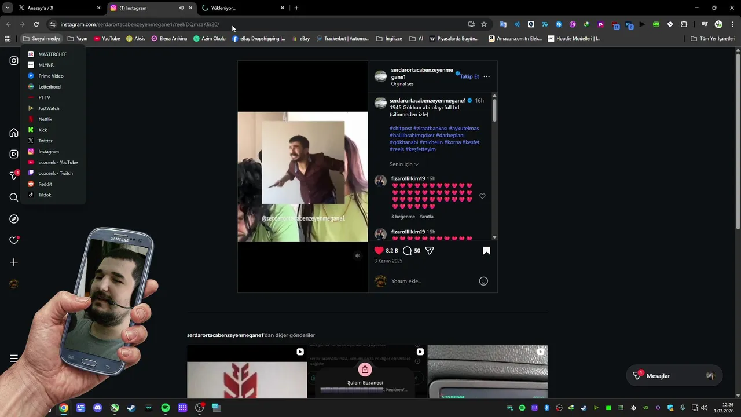The width and height of the screenshot is (741, 417).
Task: Open new browser tab
Action: (x=296, y=8)
